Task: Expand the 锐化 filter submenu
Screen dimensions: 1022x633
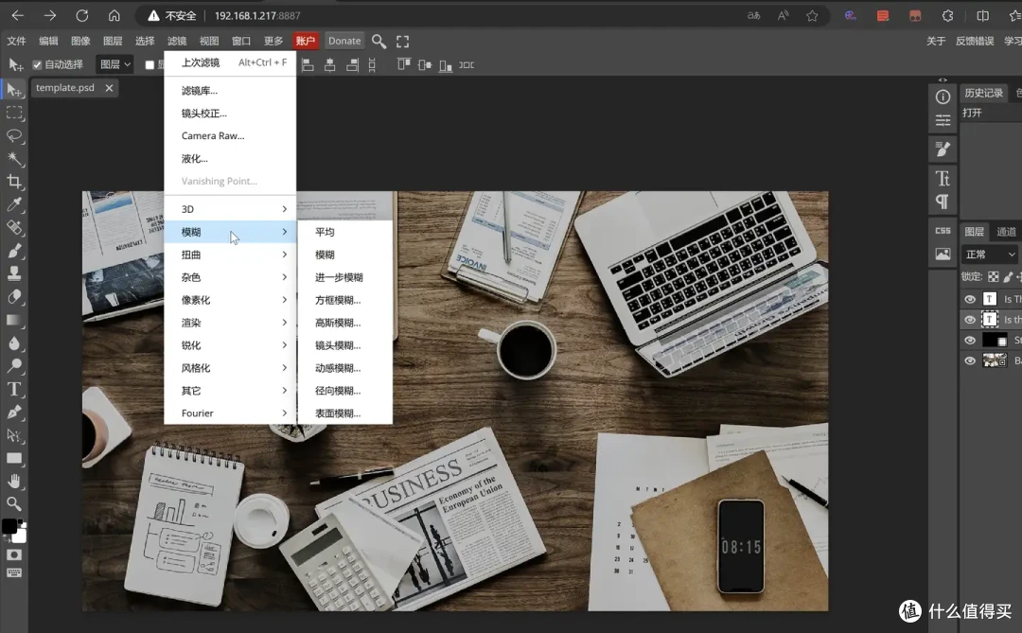Action: [x=230, y=345]
